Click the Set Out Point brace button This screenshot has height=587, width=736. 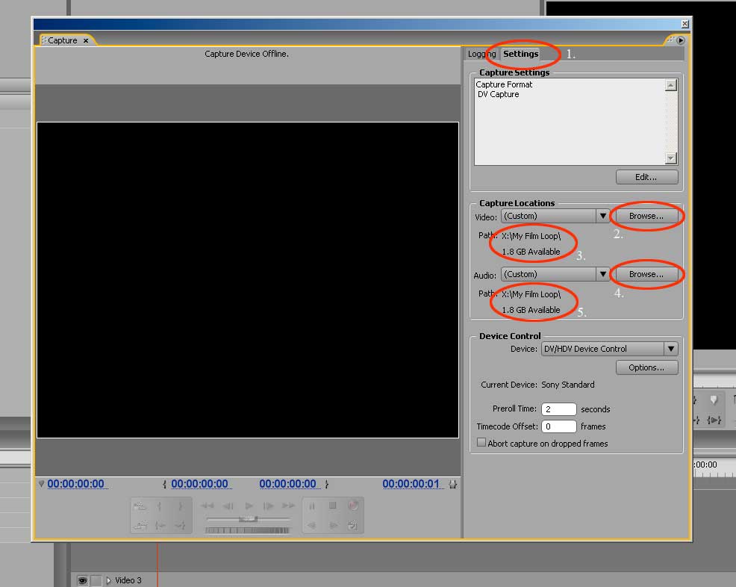pyautogui.click(x=180, y=506)
